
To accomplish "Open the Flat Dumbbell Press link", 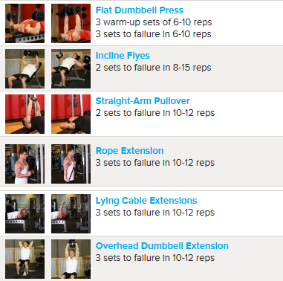I will (x=140, y=10).
